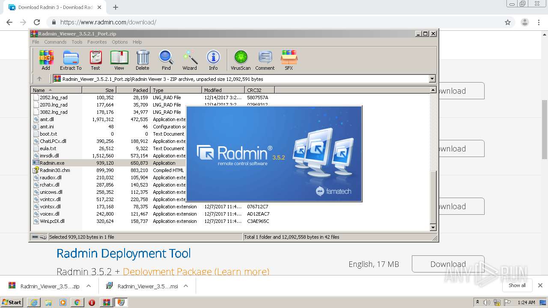Open the Commands menu
Image resolution: width=548 pixels, height=308 pixels.
(55, 42)
